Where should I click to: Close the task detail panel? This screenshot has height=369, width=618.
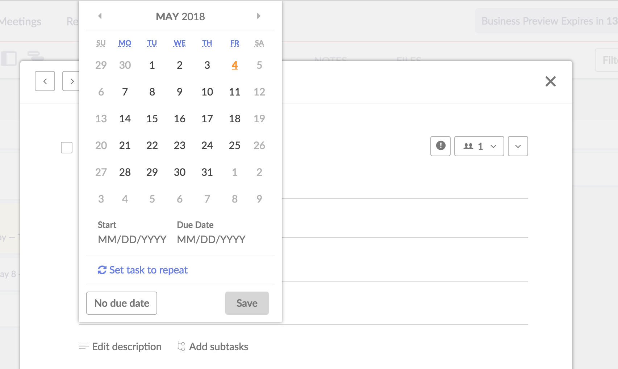pos(551,81)
